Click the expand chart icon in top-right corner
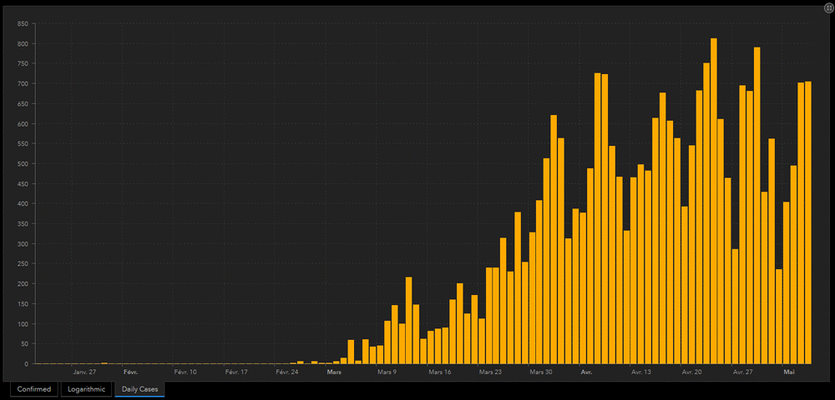This screenshot has width=835, height=400. 827,7
